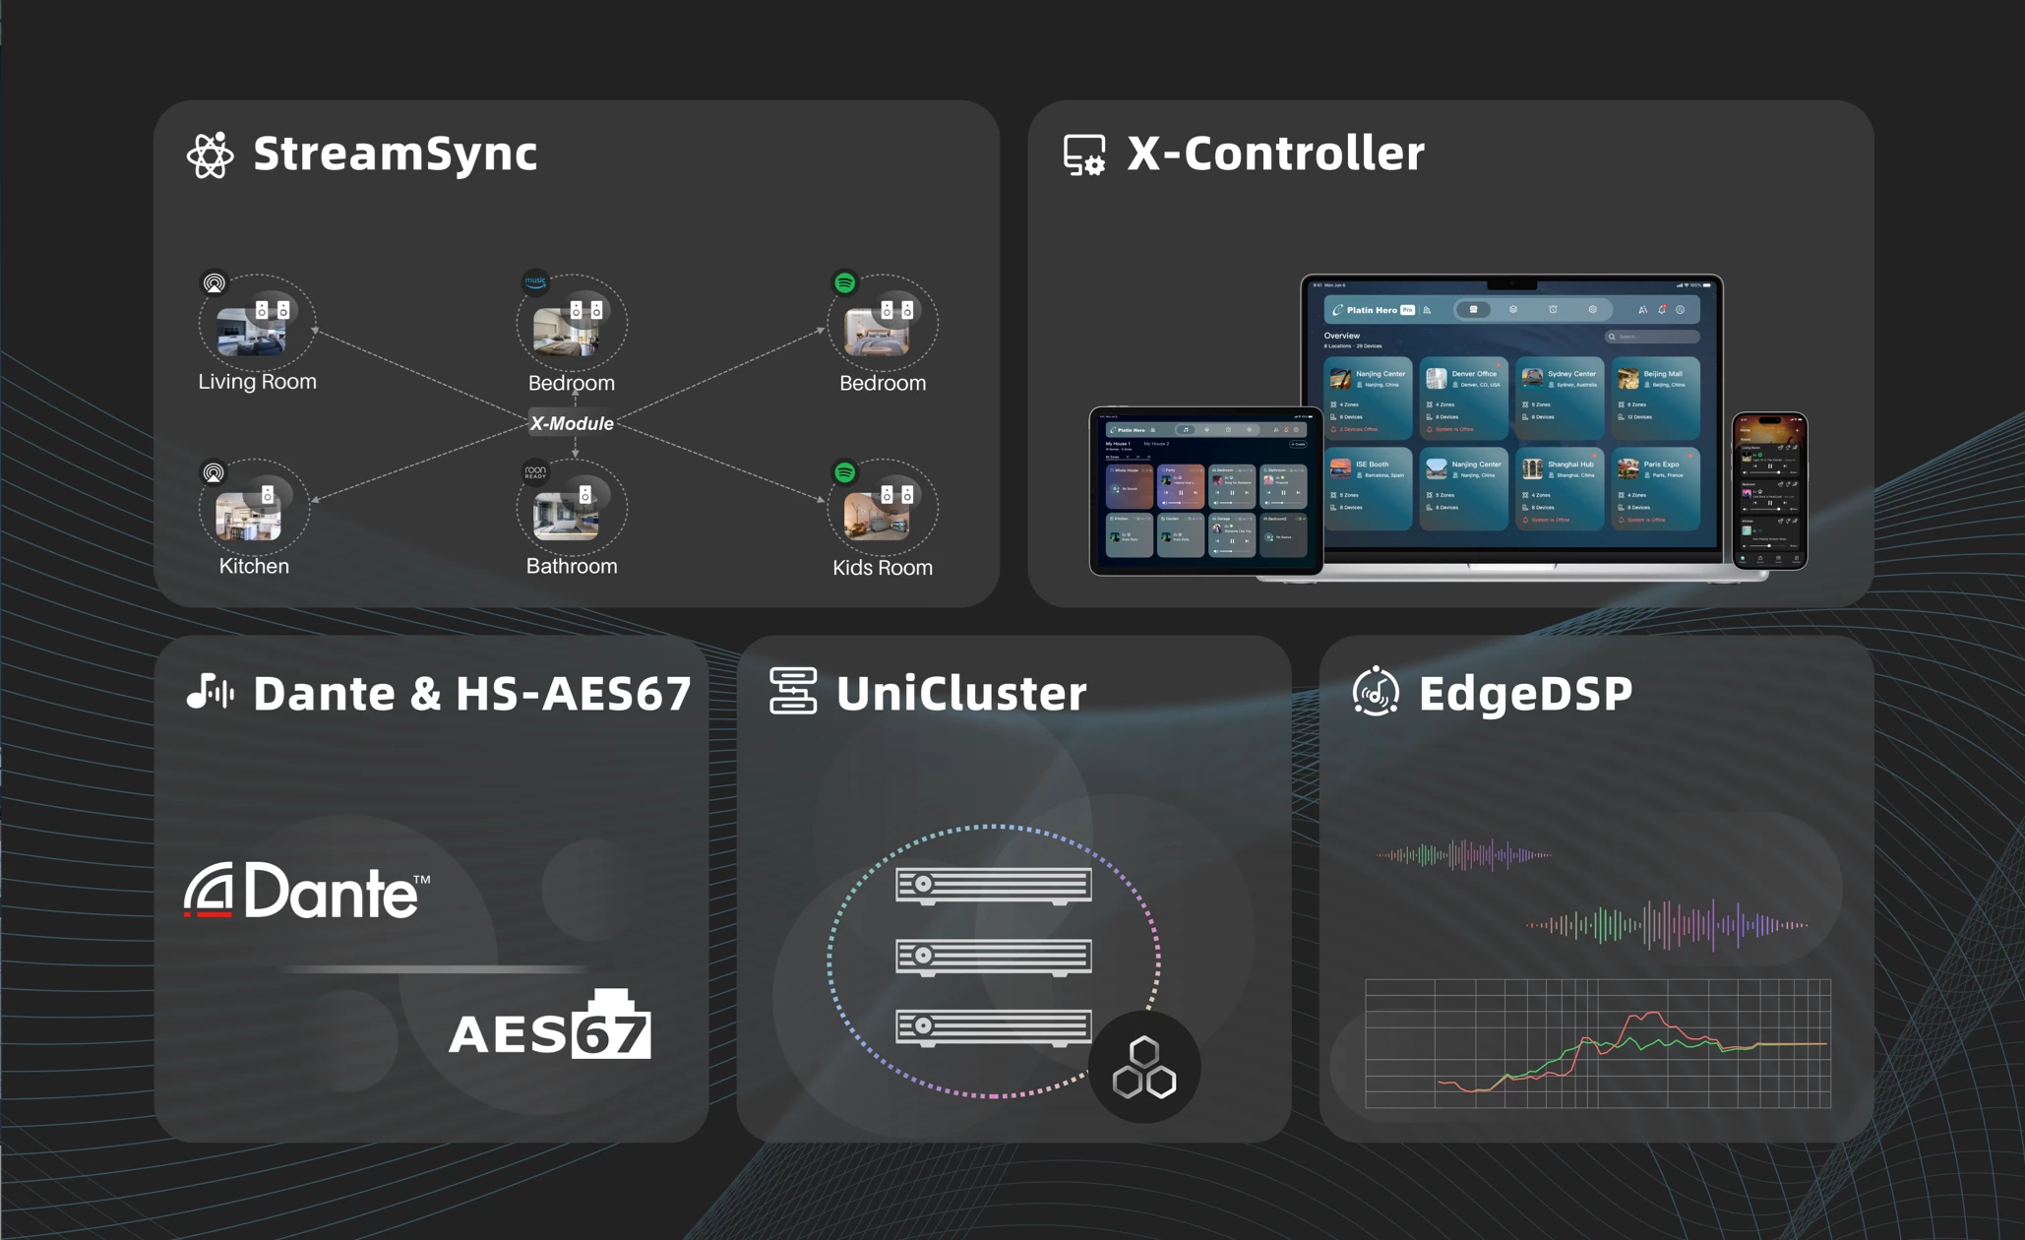Open the Denver Office location card
This screenshot has width=2025, height=1240.
point(1464,400)
